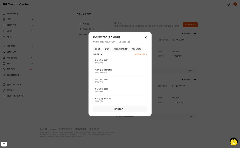The height and width of the screenshot is (148, 240).
Task: Select the 재고 box icon
Action: point(4,63)
